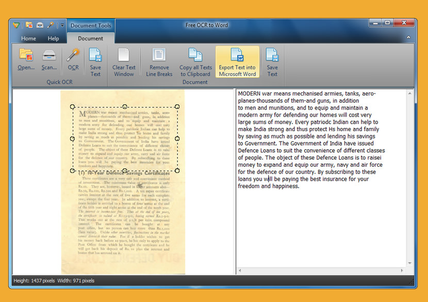Screen dimensions: 428x302
Task: Click quick access scanner icon
Action: click(x=40, y=25)
